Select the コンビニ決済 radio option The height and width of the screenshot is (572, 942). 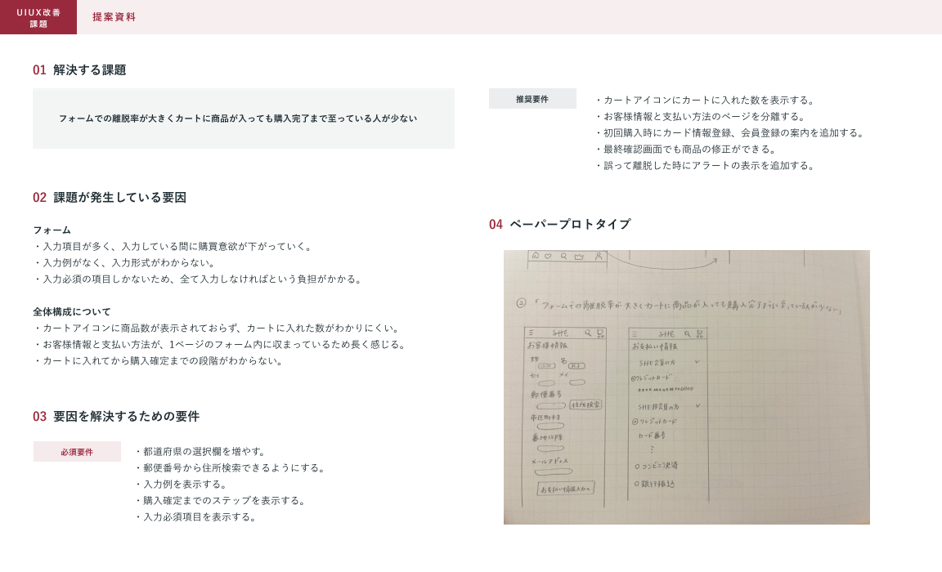click(637, 466)
